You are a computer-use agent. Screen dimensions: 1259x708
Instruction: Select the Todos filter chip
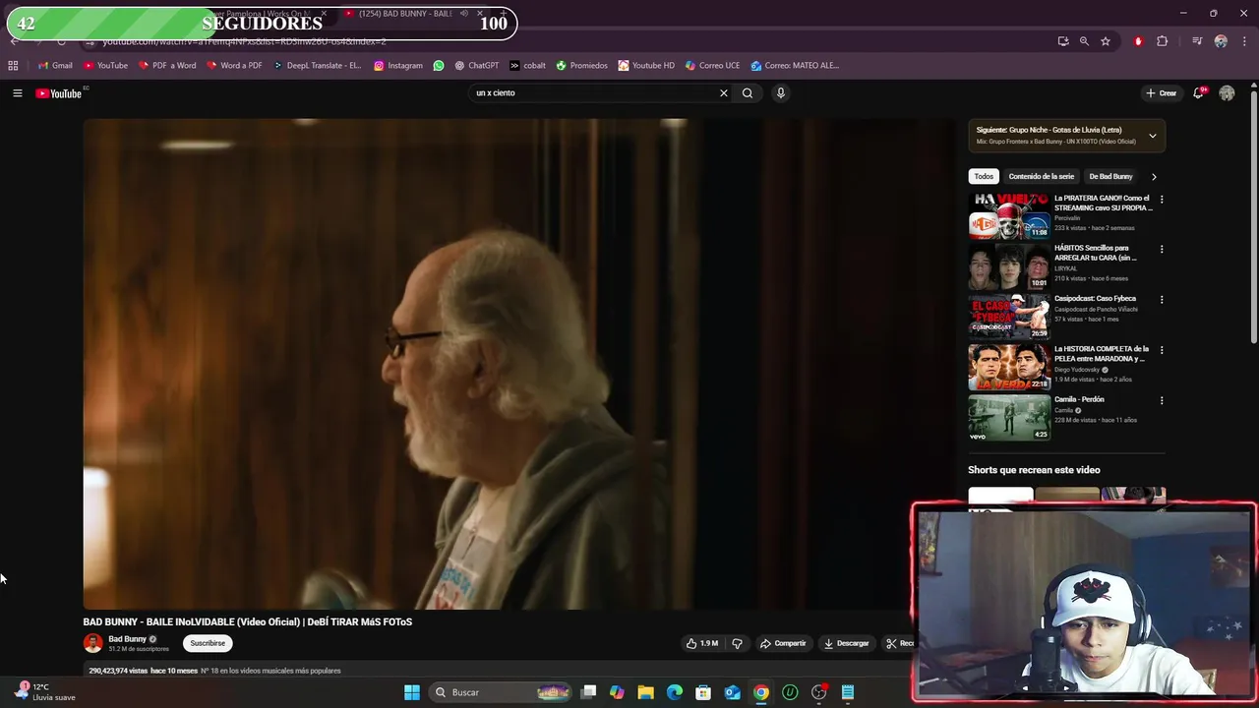pos(984,176)
